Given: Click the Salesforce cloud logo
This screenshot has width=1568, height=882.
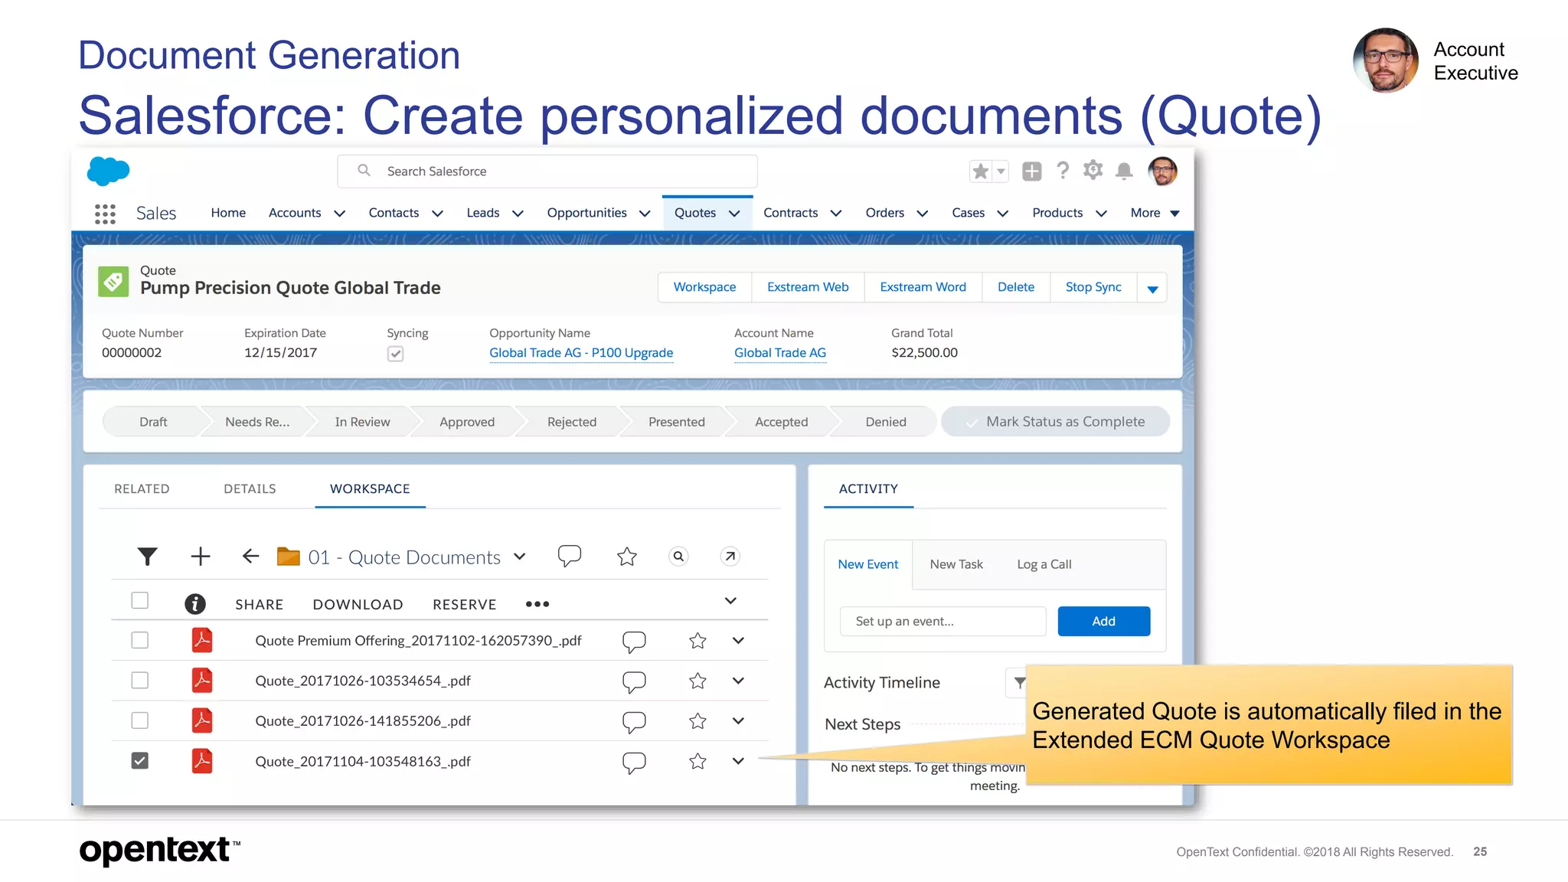Looking at the screenshot, I should coord(108,171).
